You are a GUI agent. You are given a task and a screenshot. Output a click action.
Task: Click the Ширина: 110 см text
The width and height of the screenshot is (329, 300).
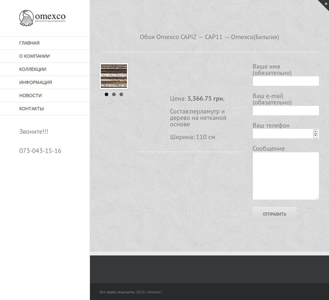[x=192, y=137]
